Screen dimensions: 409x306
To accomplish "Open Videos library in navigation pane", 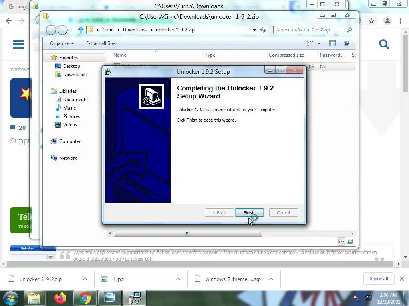I will tap(70, 125).
